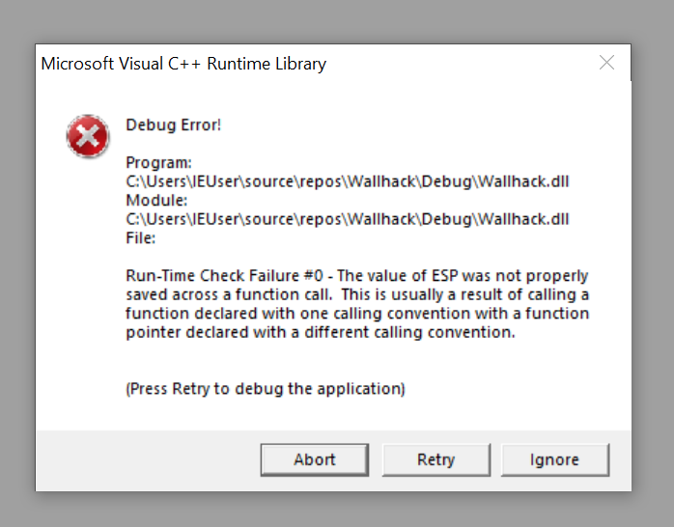Click the Module: label
Screen dimensions: 674x527
click(x=156, y=201)
